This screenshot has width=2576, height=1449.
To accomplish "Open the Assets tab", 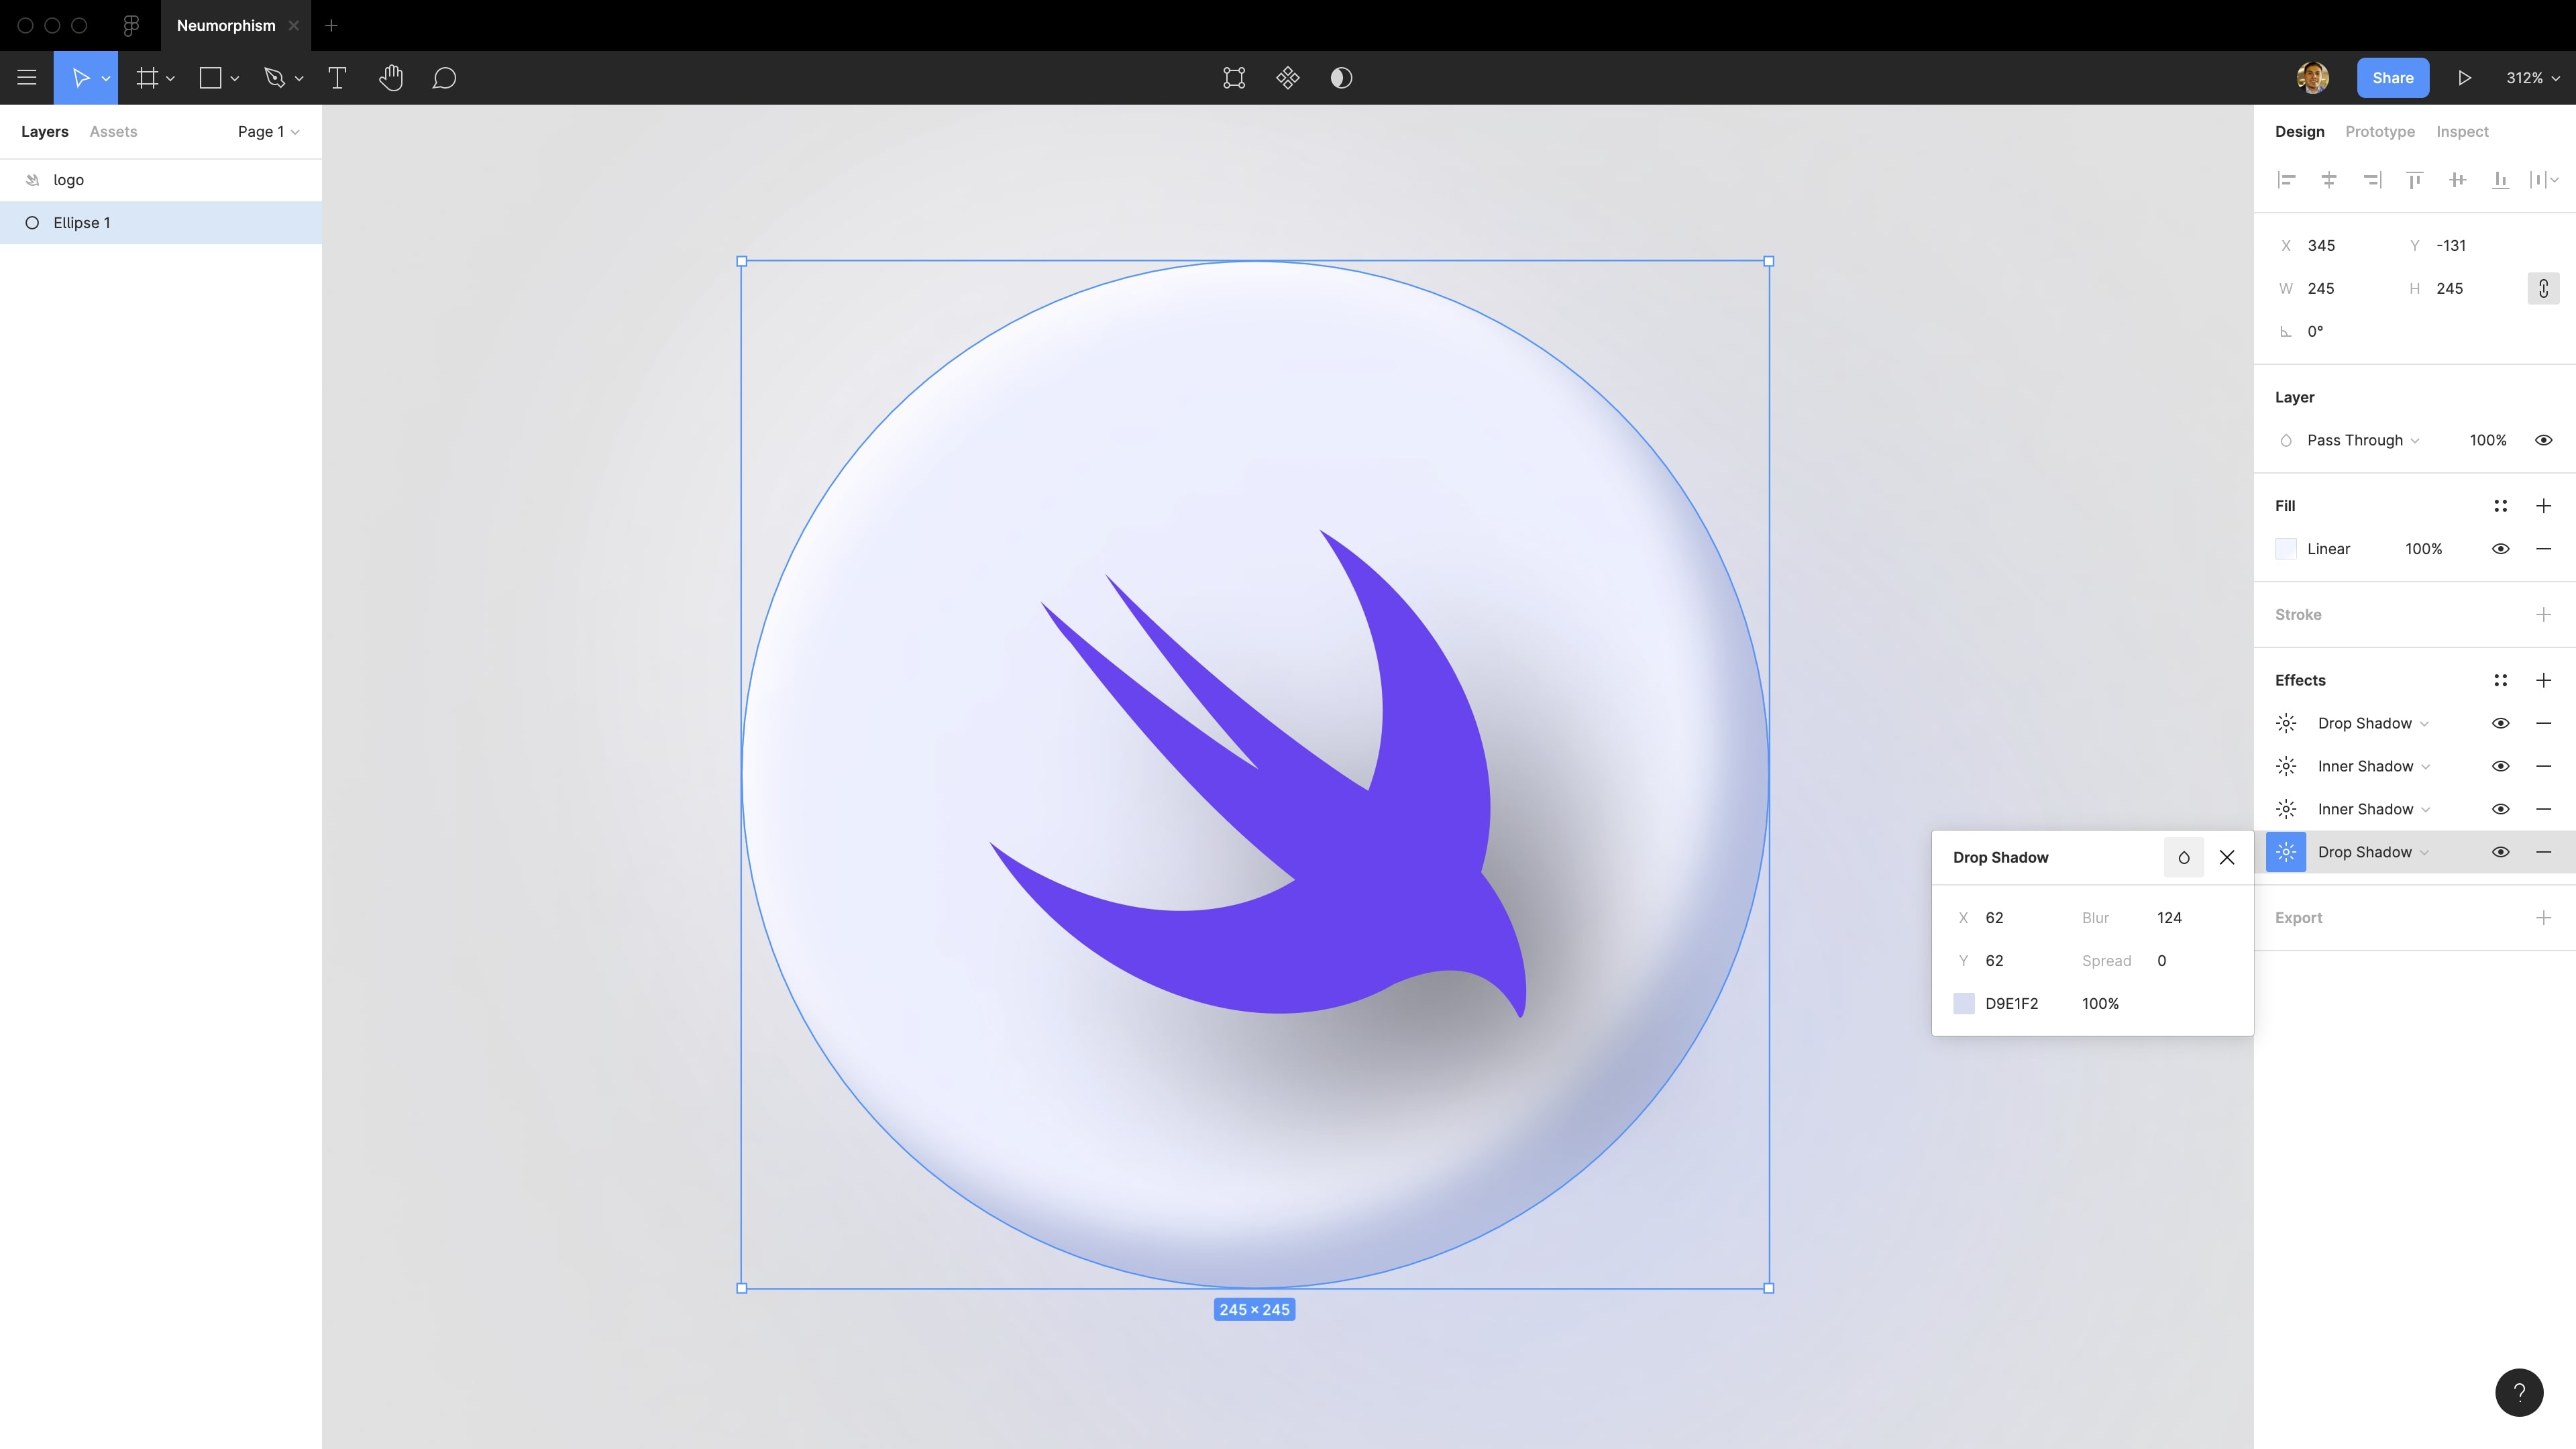I will pos(113,132).
